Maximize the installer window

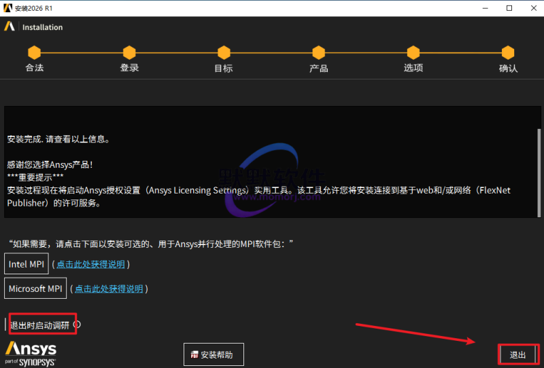tap(509, 8)
